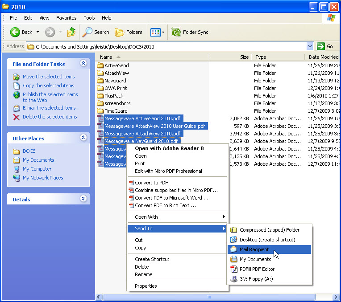Expand the Open With submenu
This screenshot has height=302, width=341.
[x=178, y=217]
